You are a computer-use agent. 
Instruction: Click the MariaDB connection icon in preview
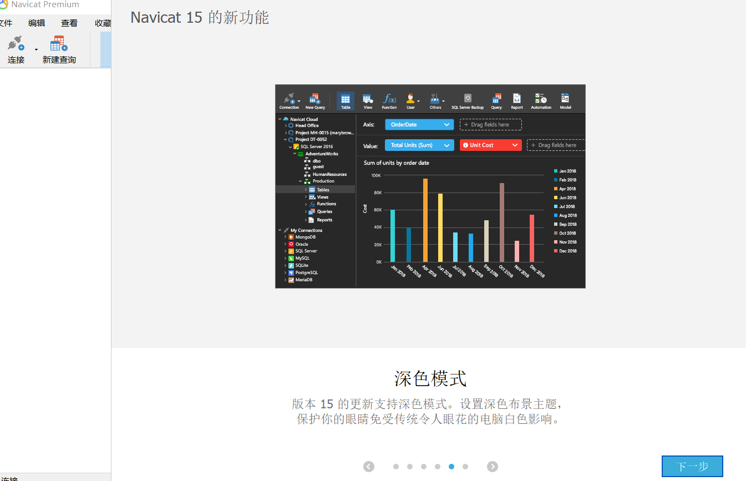pyautogui.click(x=291, y=280)
